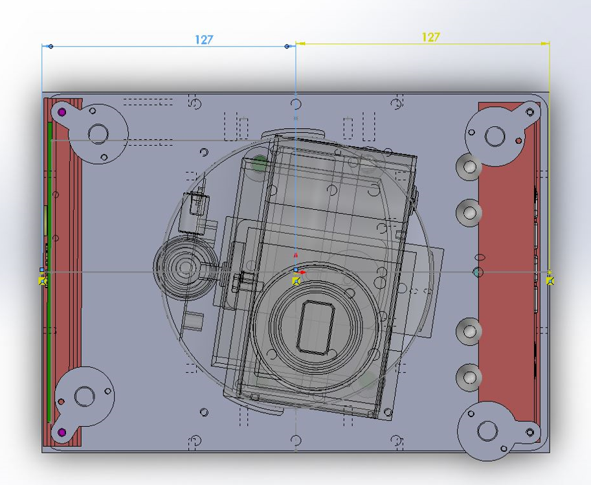
Task: Click the teal point on horizontal centerline
Action: [478, 272]
